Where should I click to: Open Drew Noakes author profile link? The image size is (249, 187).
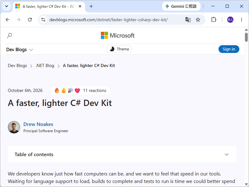point(38,124)
